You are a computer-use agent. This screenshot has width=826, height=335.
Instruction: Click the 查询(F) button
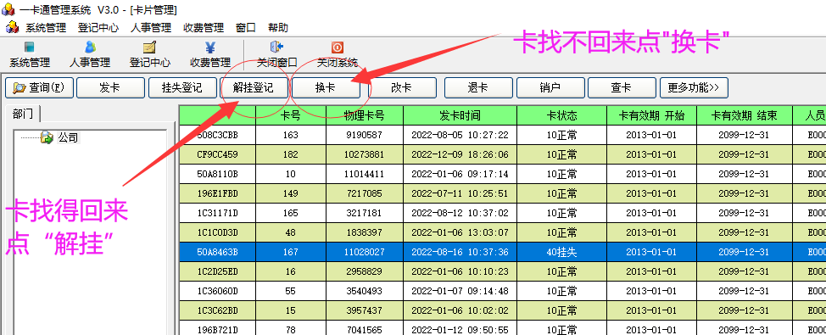(x=39, y=88)
